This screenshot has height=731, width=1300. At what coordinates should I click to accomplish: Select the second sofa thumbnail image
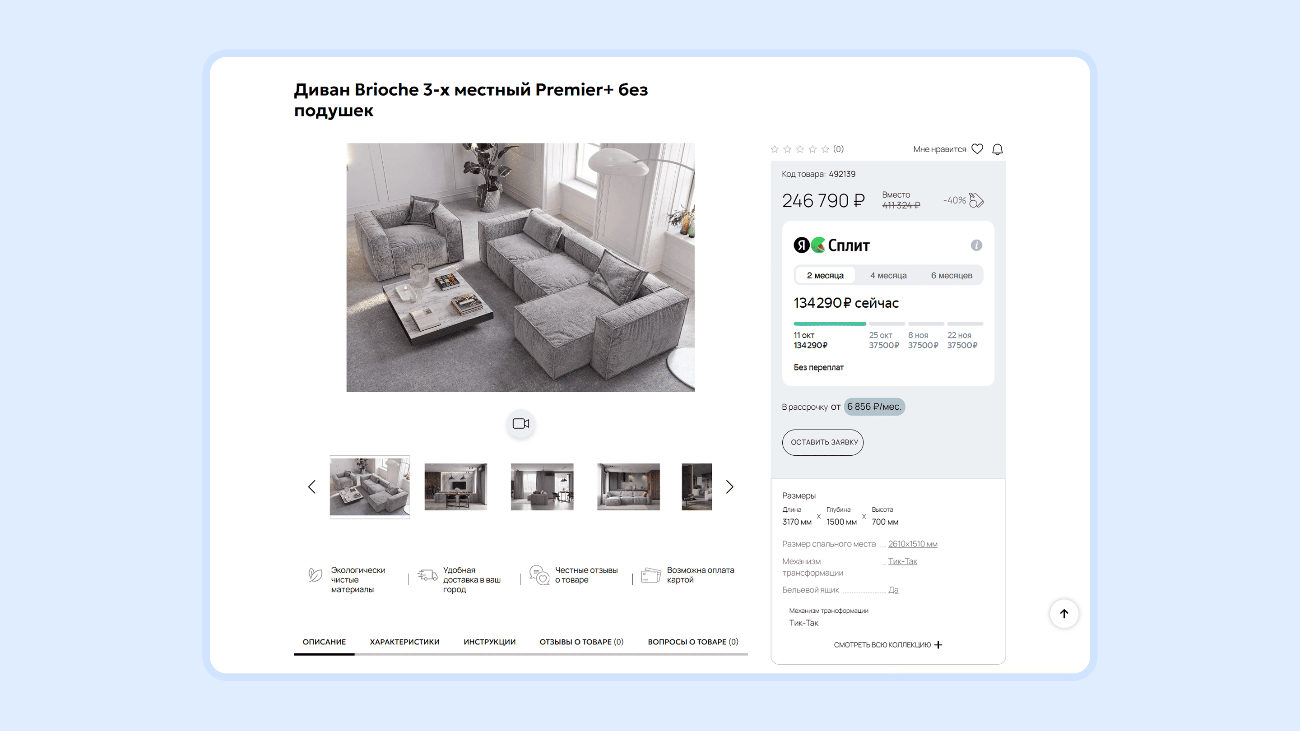tap(456, 487)
